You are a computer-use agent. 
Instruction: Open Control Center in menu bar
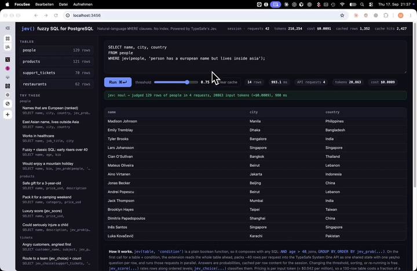pyautogui.click(x=371, y=4)
